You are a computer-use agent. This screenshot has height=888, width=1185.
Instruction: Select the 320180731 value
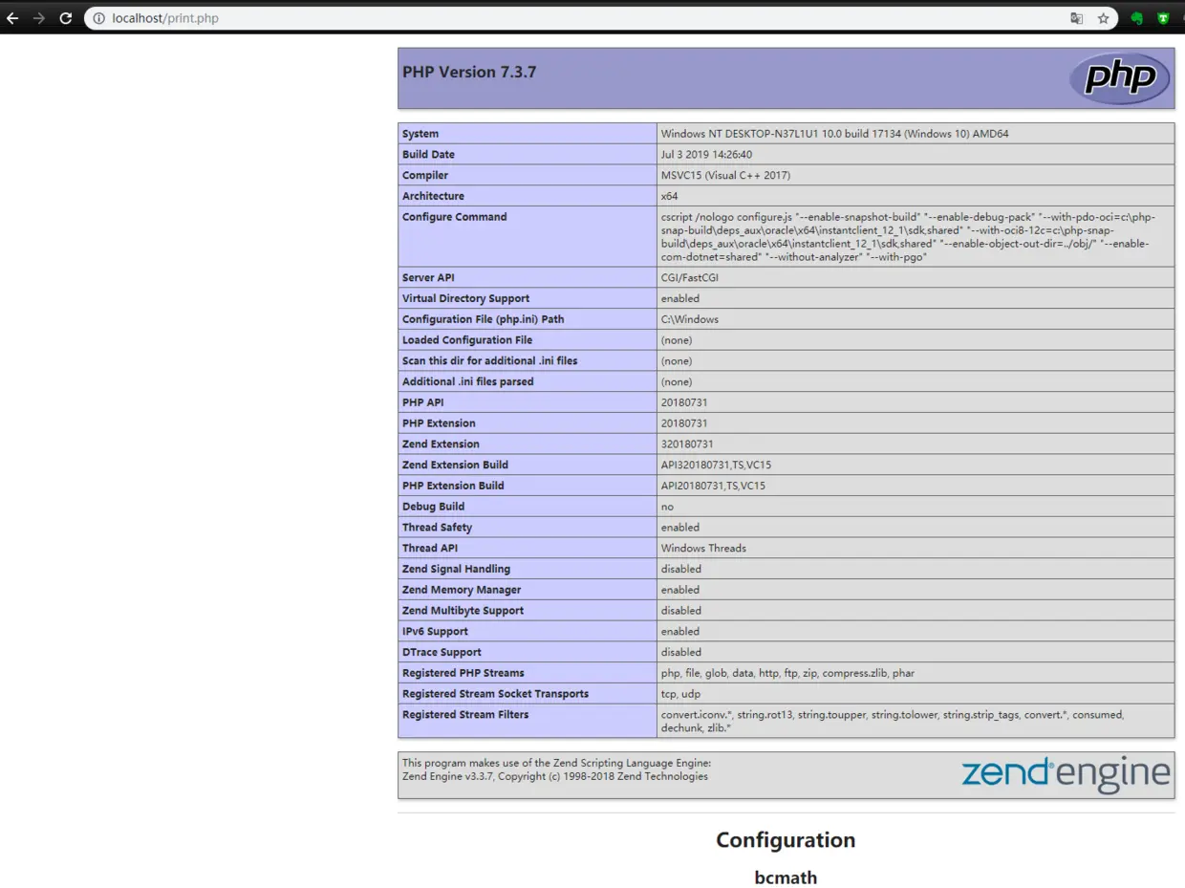687,444
